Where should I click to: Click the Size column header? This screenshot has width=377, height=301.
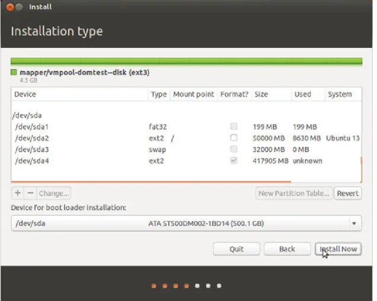(x=272, y=94)
